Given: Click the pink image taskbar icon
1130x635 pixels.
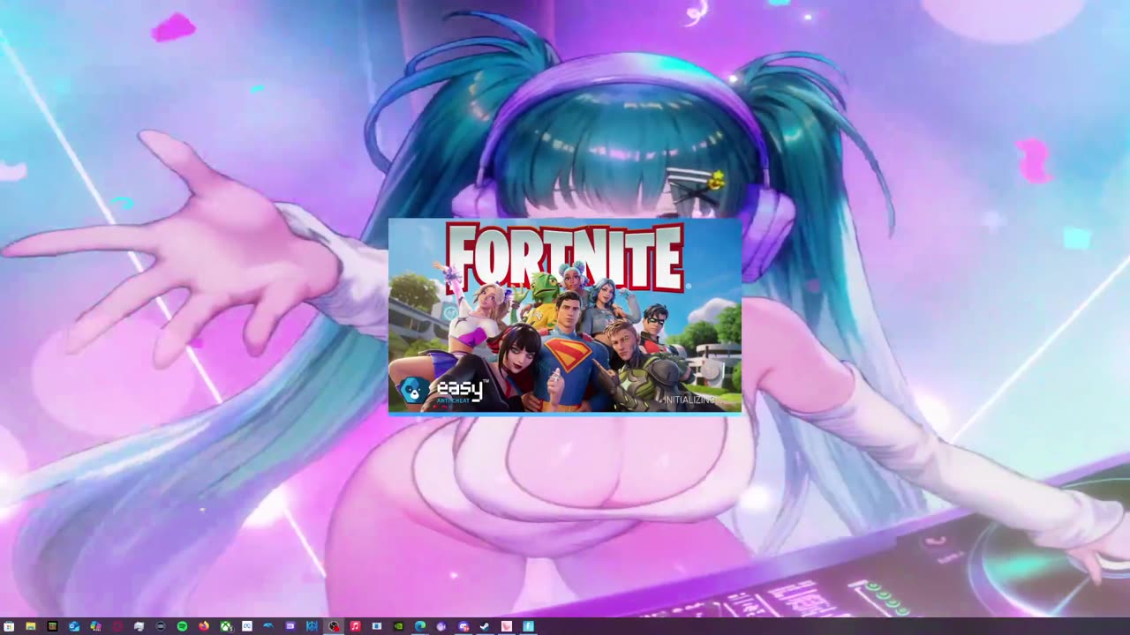Looking at the screenshot, I should point(507,626).
